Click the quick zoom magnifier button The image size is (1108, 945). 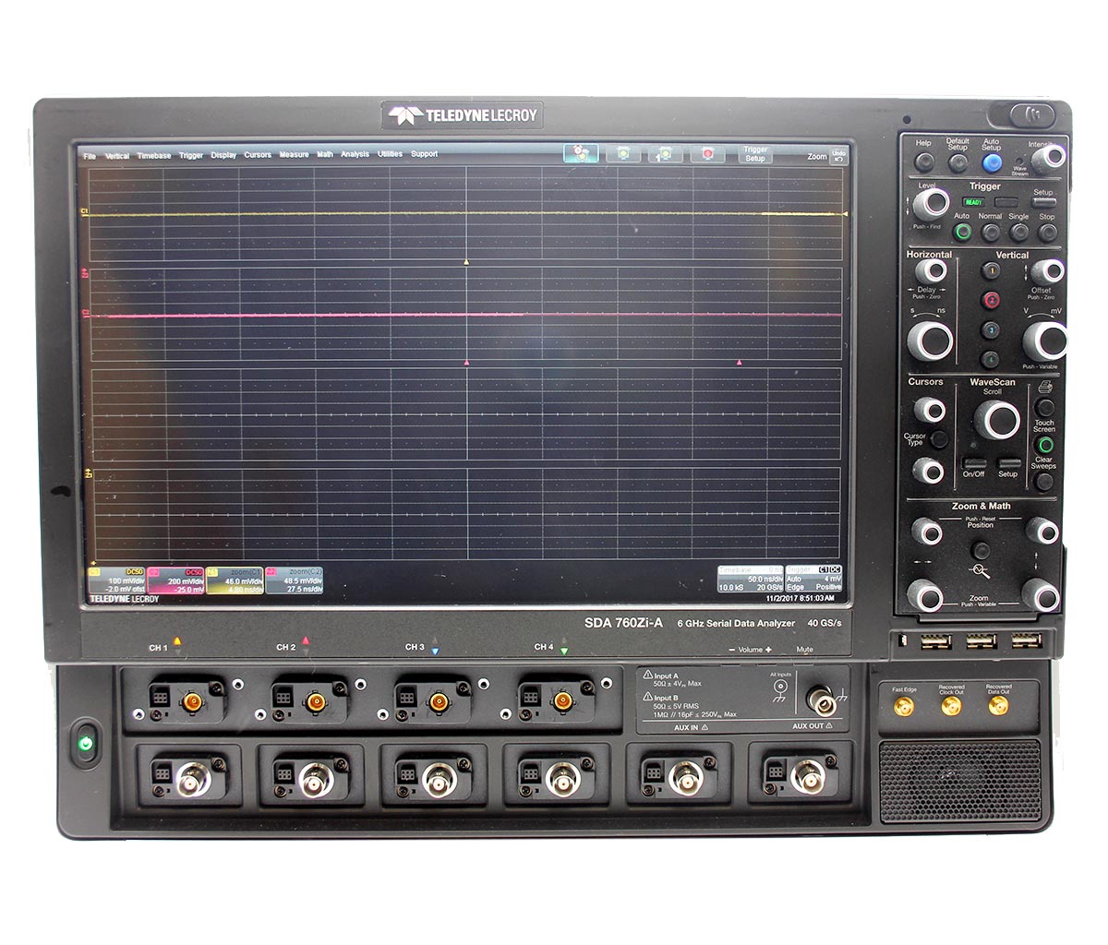(982, 551)
